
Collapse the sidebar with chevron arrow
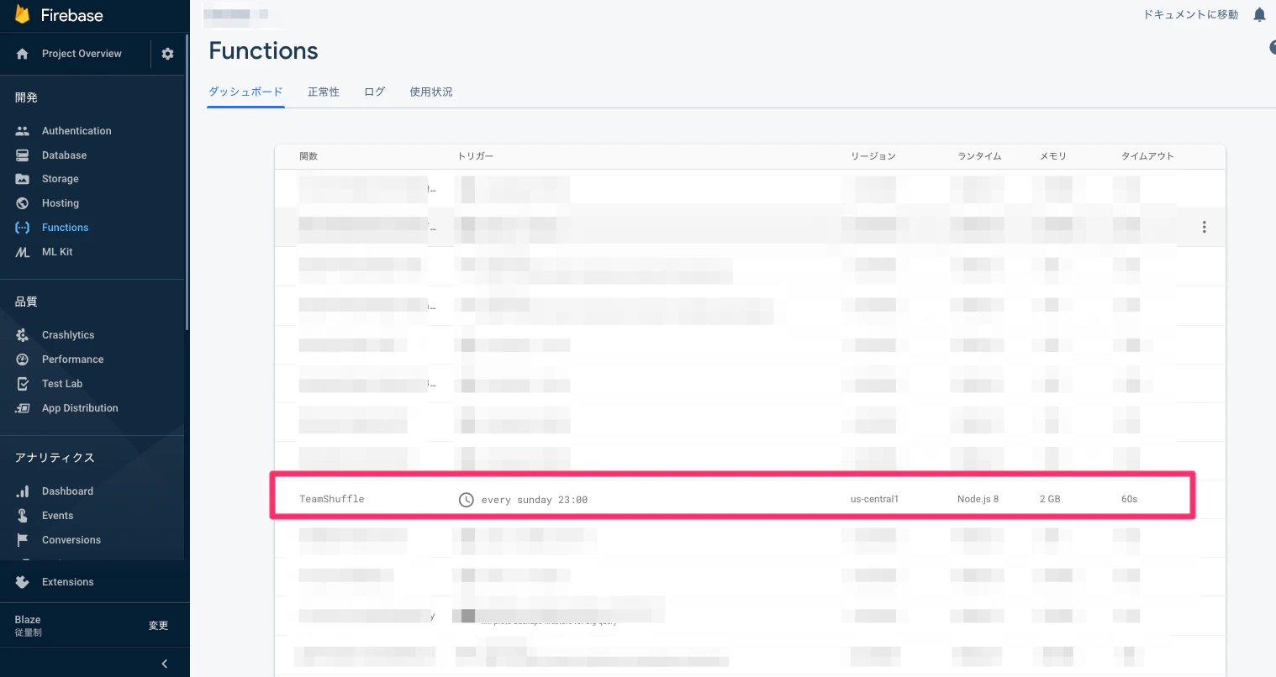pyautogui.click(x=164, y=664)
